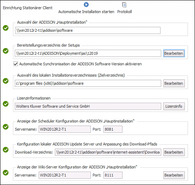Click 'Anzeige der Scheduler Konfiguration' heading
The image size is (195, 185).
click(x=76, y=121)
